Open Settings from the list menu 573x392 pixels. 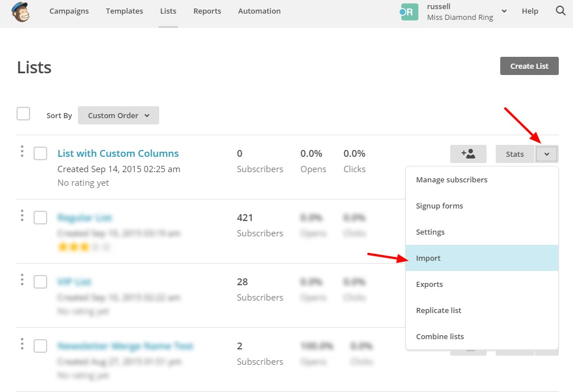point(482,232)
